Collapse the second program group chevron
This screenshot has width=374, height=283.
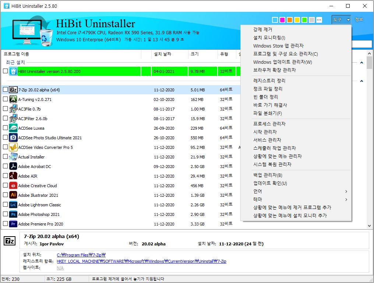click(x=361, y=81)
